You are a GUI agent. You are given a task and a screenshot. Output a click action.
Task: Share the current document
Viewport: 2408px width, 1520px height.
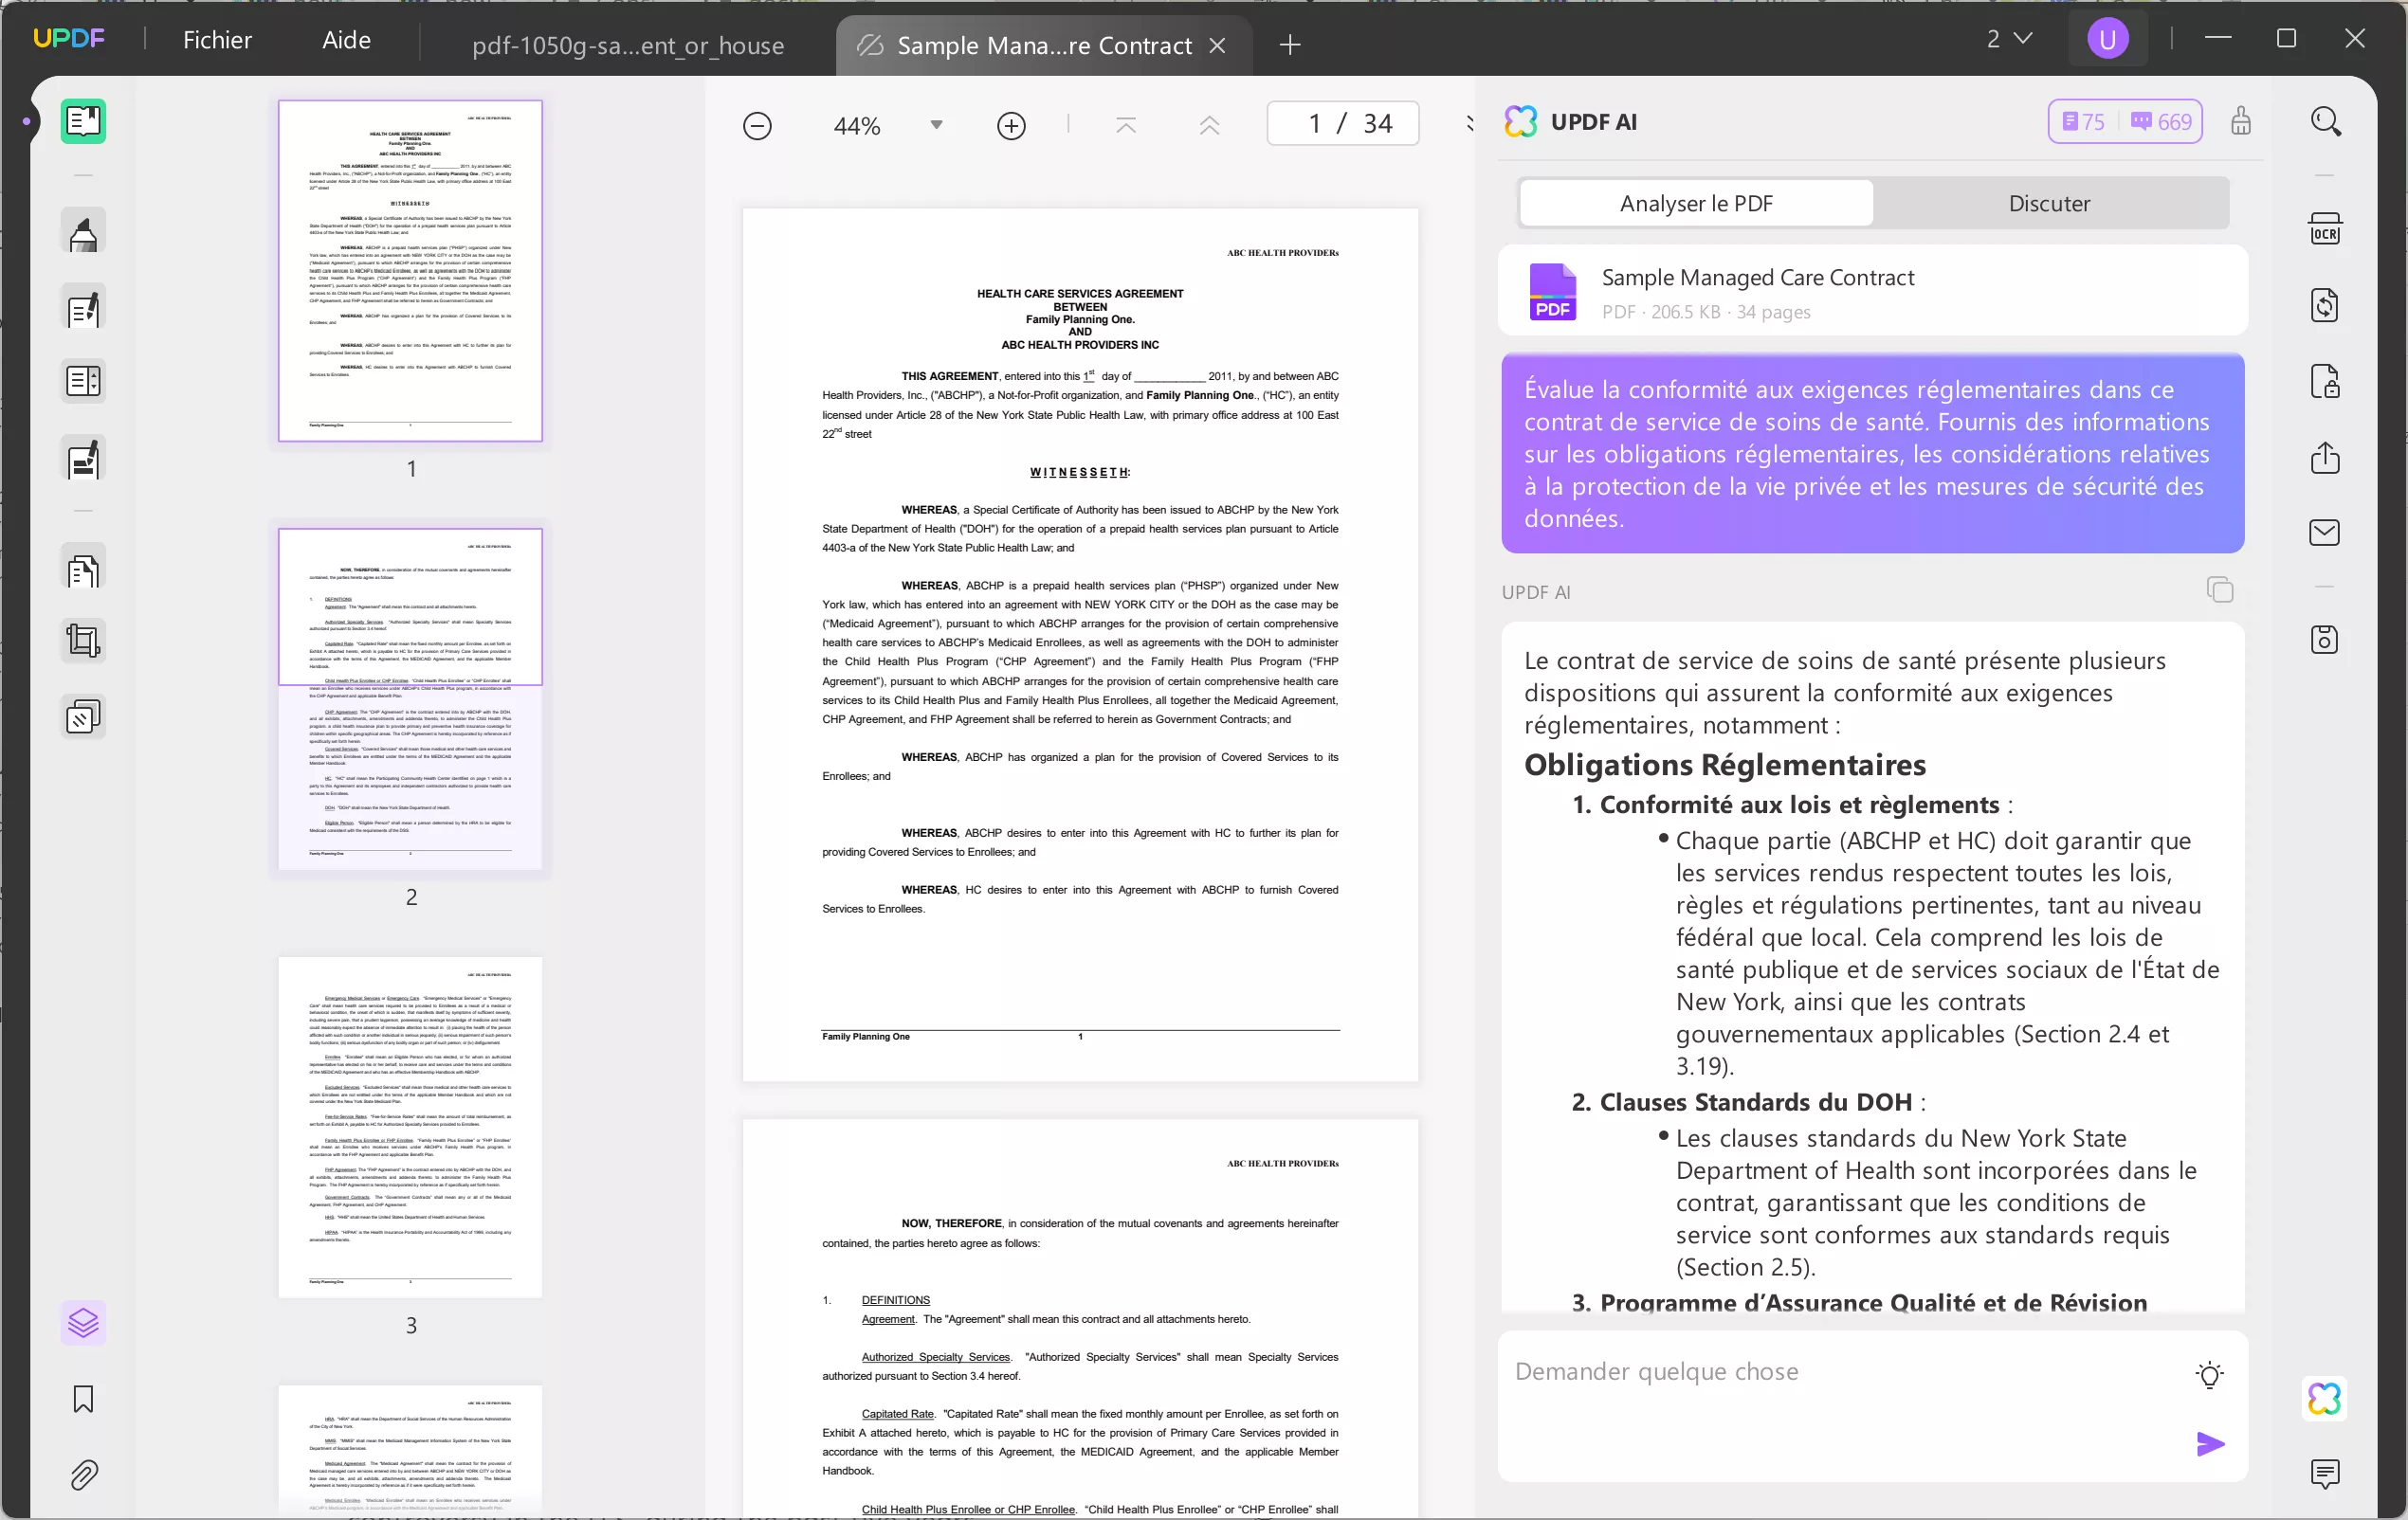coord(2326,458)
